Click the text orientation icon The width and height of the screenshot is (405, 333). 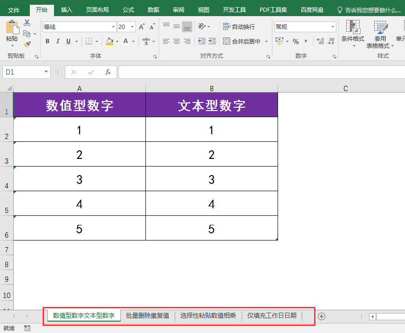coord(202,27)
